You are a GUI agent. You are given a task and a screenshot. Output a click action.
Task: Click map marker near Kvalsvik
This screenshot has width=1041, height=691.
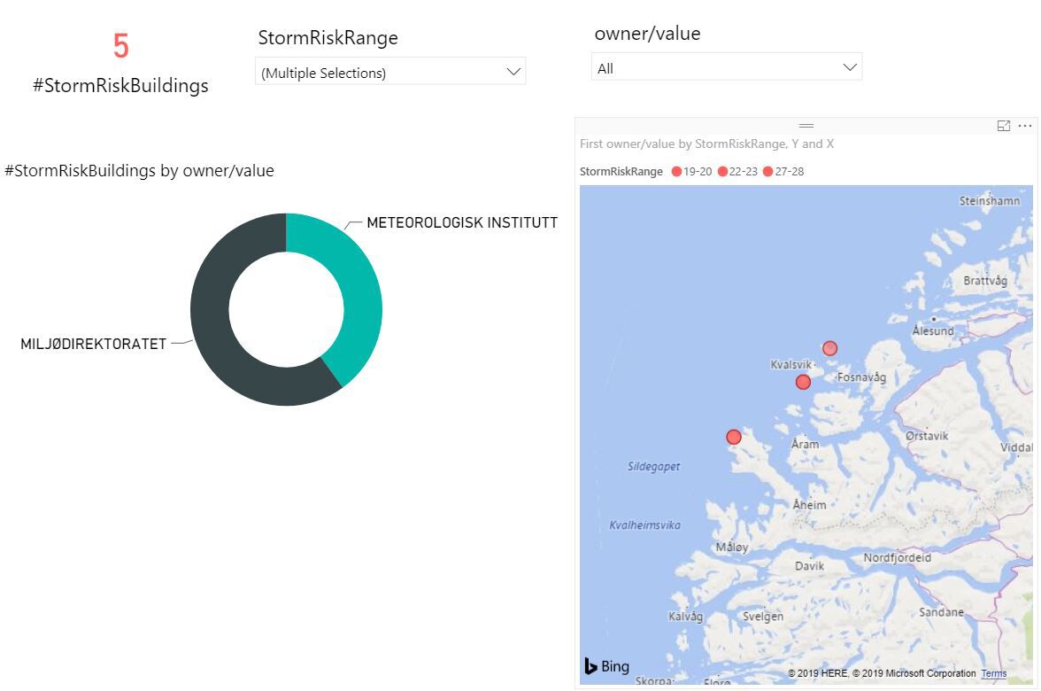(x=804, y=382)
